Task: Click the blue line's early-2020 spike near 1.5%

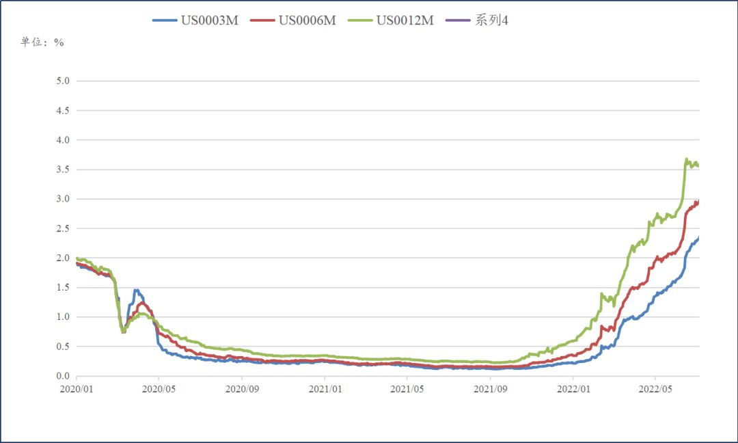Action: pos(136,291)
